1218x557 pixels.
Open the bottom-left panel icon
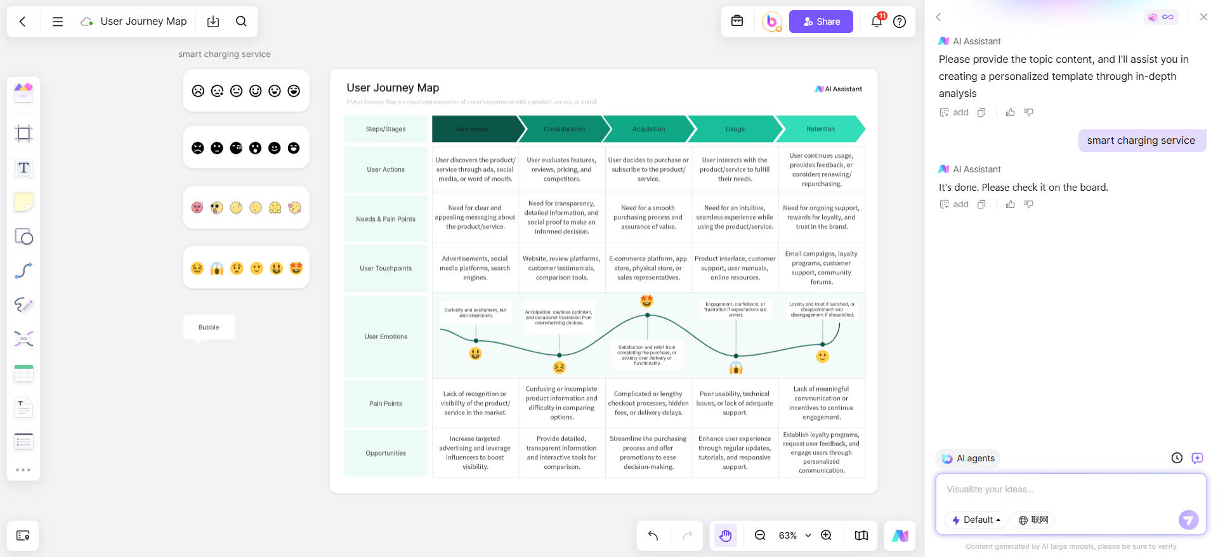pos(23,536)
